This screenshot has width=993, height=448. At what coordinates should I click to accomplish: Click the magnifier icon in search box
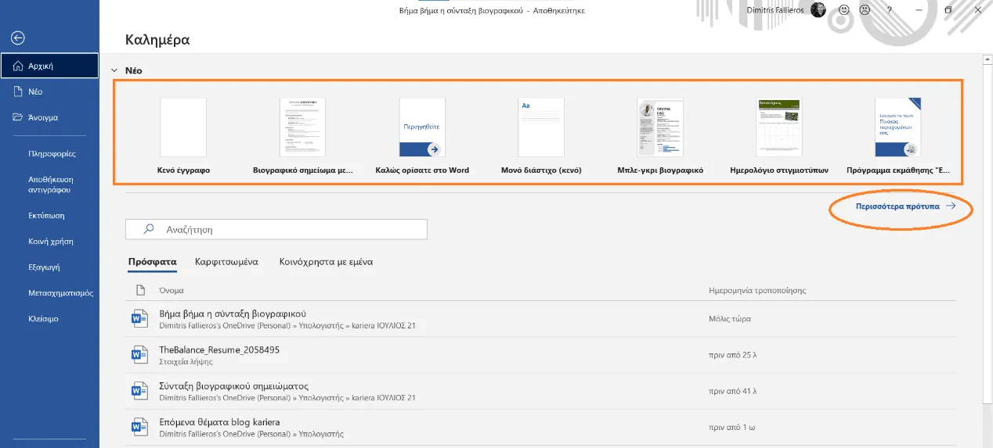pyautogui.click(x=148, y=230)
